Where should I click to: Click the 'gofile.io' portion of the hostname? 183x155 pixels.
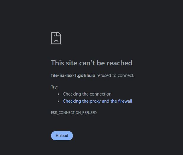pyautogui.click(x=87, y=75)
